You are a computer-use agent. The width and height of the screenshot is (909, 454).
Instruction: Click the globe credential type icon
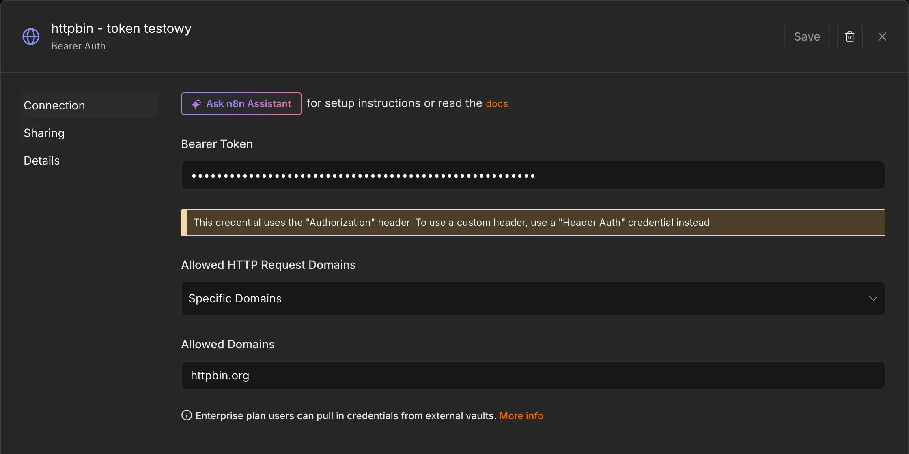(x=31, y=36)
